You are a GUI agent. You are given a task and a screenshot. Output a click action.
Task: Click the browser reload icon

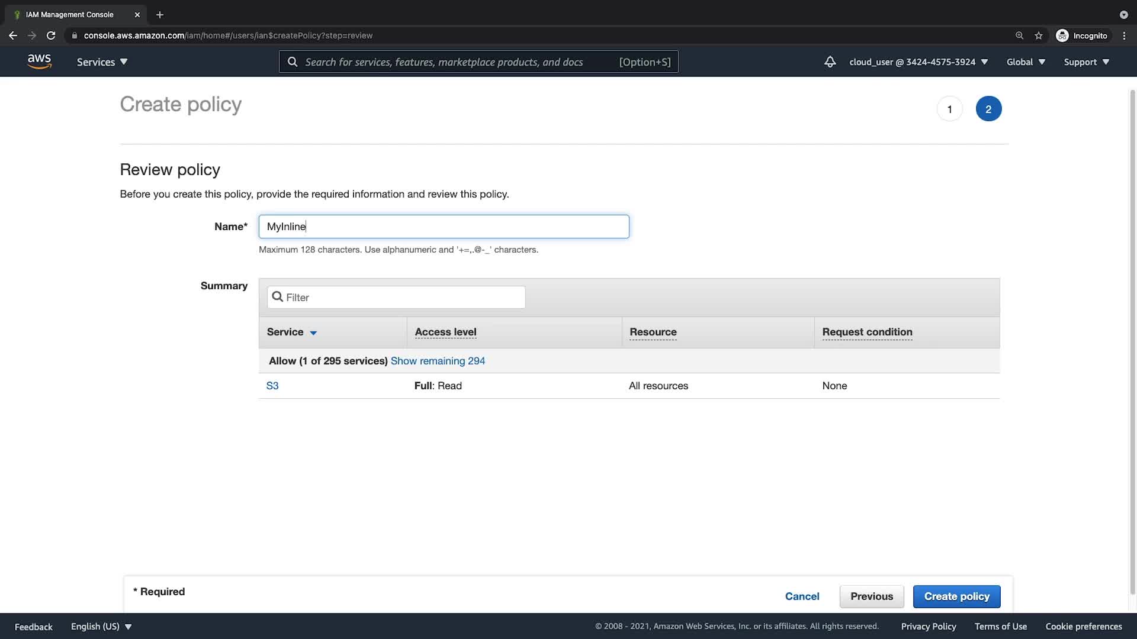coord(51,35)
